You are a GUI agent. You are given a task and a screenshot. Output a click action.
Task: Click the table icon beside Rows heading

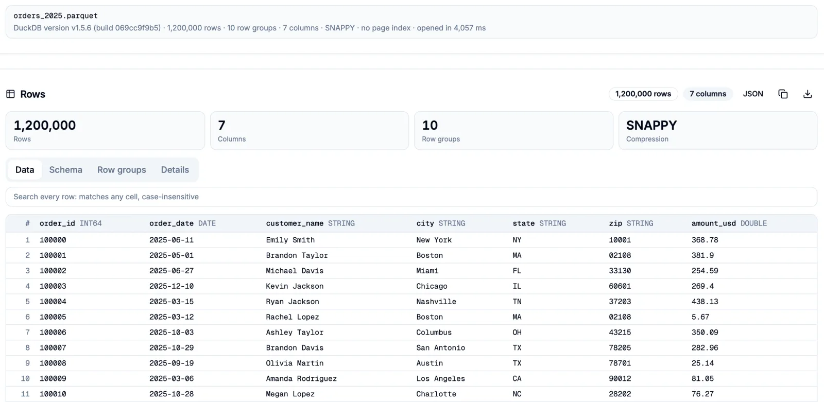[10, 94]
